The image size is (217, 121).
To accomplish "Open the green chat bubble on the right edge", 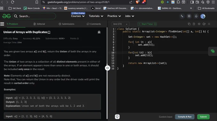I will (213, 51).
